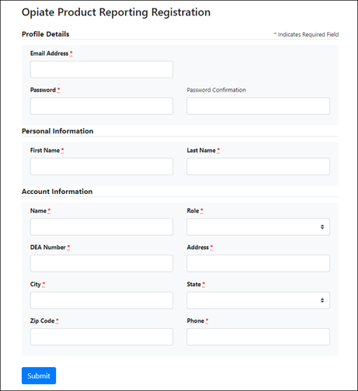Click the Address input field
358x391 pixels.
(258, 263)
